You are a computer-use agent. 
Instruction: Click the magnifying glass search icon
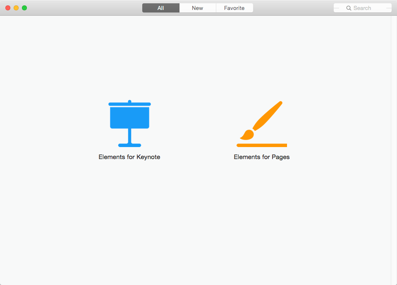tap(349, 8)
